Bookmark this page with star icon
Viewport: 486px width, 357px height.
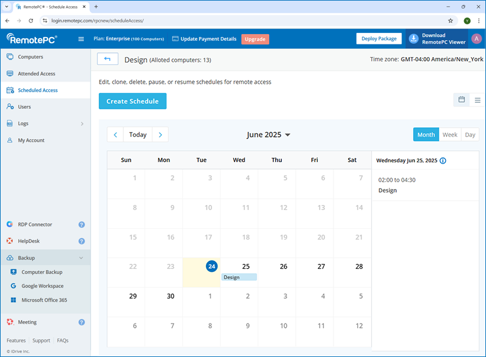click(450, 20)
